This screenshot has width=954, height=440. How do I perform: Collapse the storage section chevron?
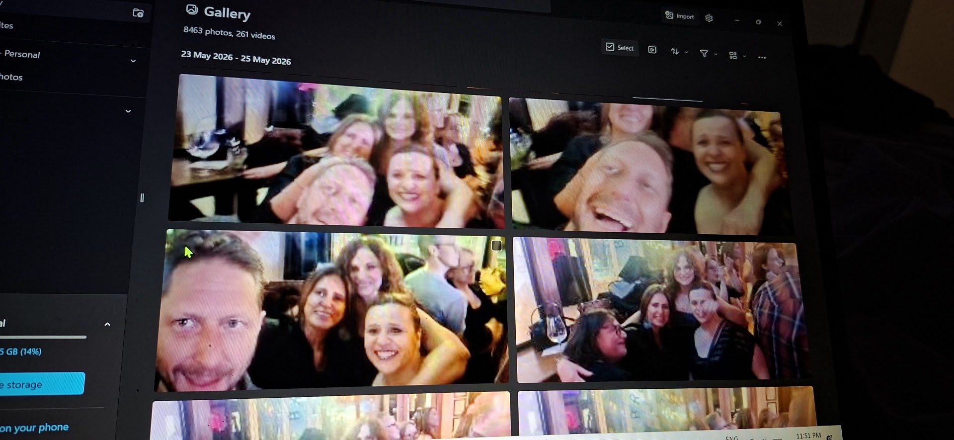point(107,324)
